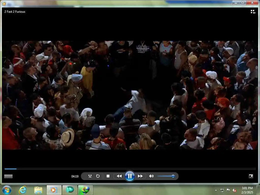Toggle repeat mode

pyautogui.click(x=98, y=176)
